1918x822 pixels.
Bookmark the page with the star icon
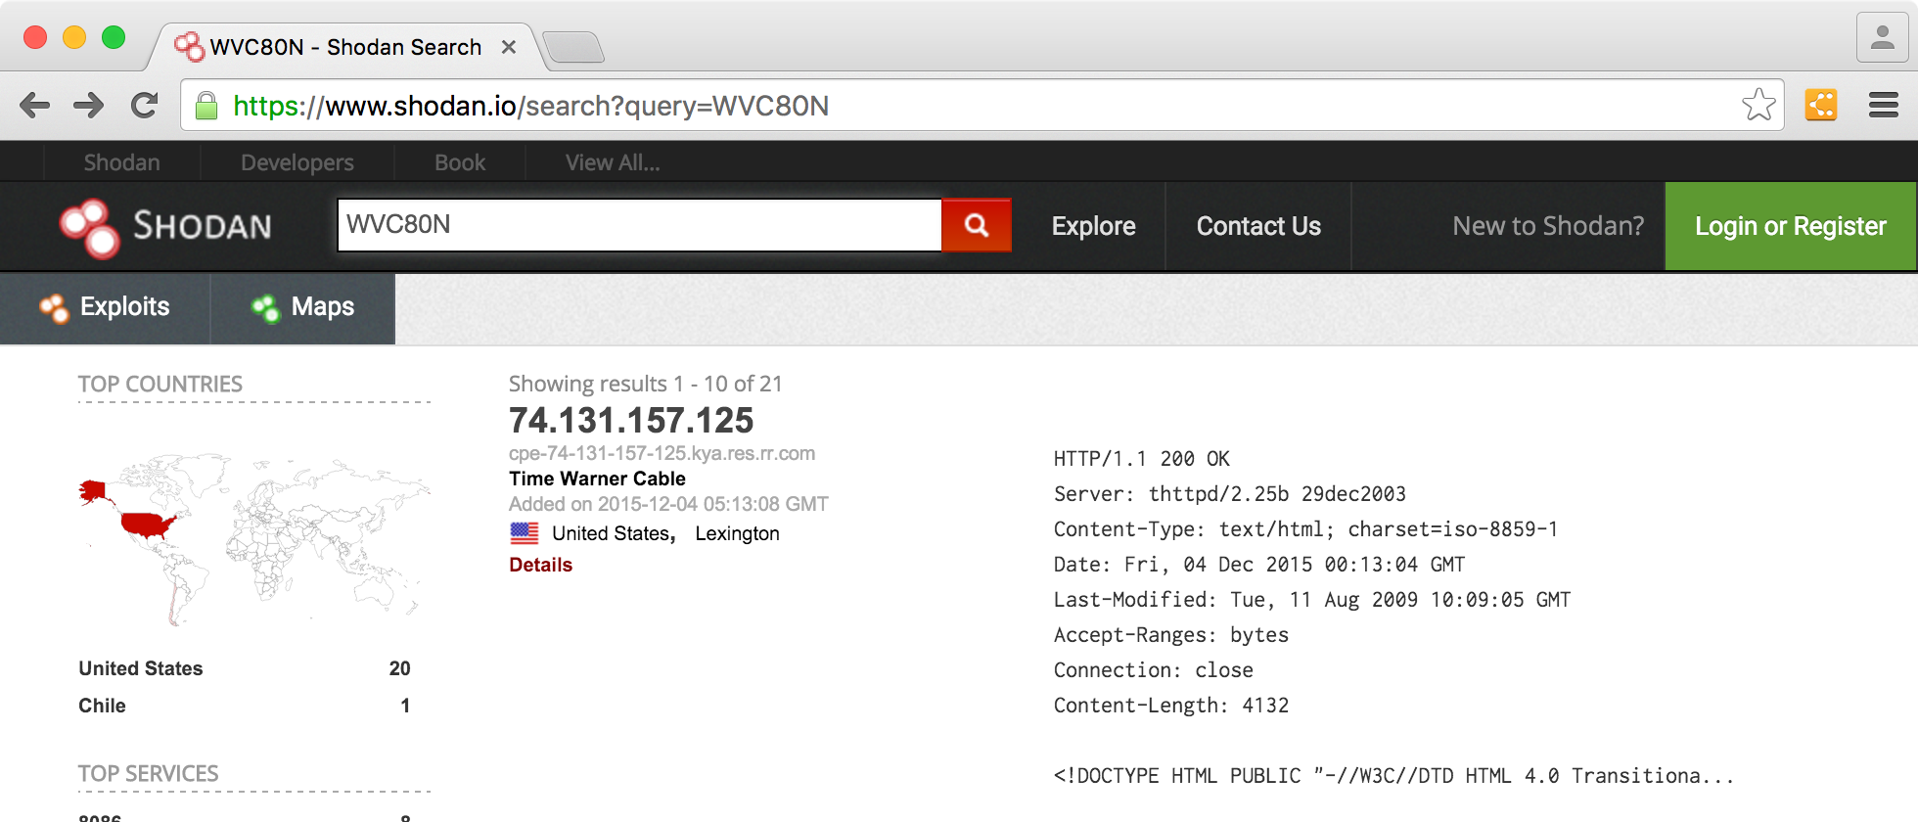point(1758,105)
